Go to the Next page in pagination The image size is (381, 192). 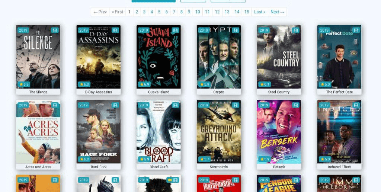[x=277, y=12]
